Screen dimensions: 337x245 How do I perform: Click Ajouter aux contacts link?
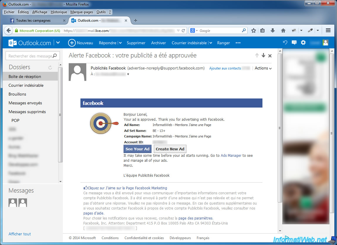[225, 68]
